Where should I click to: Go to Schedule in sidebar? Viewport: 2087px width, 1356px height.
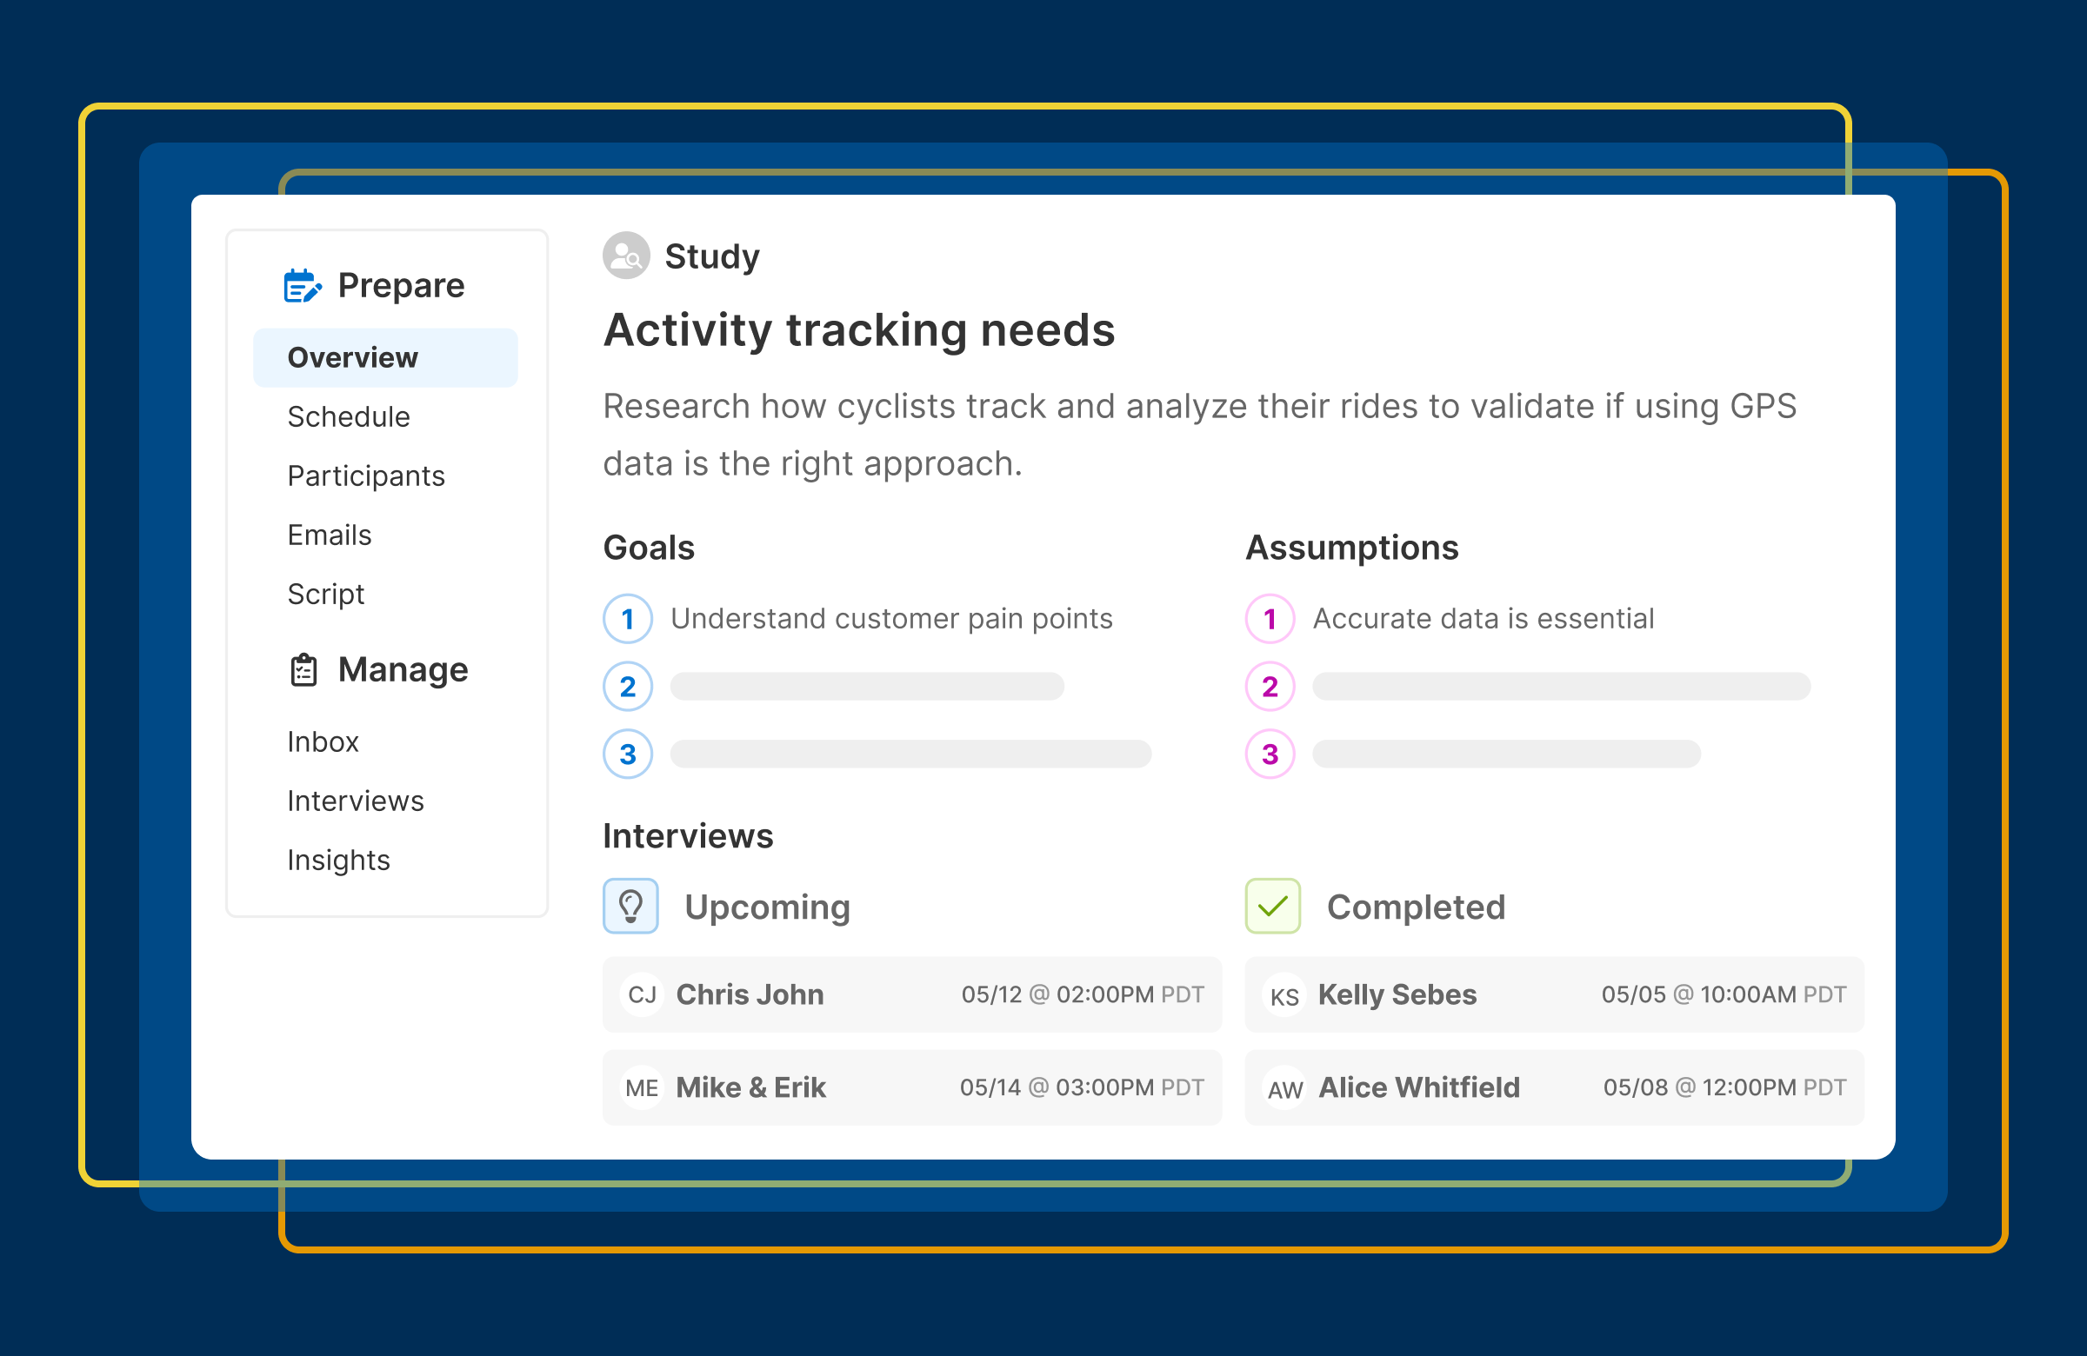348,416
